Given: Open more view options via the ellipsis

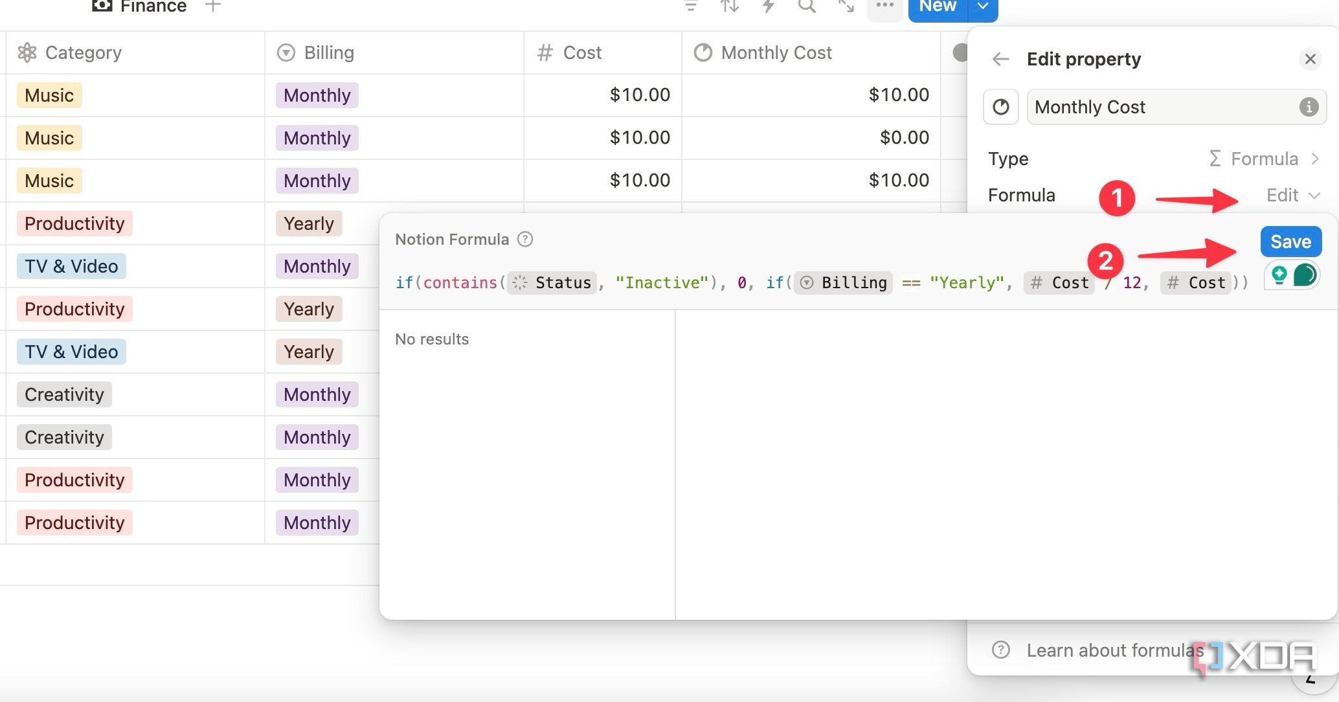Looking at the screenshot, I should pyautogui.click(x=884, y=6).
